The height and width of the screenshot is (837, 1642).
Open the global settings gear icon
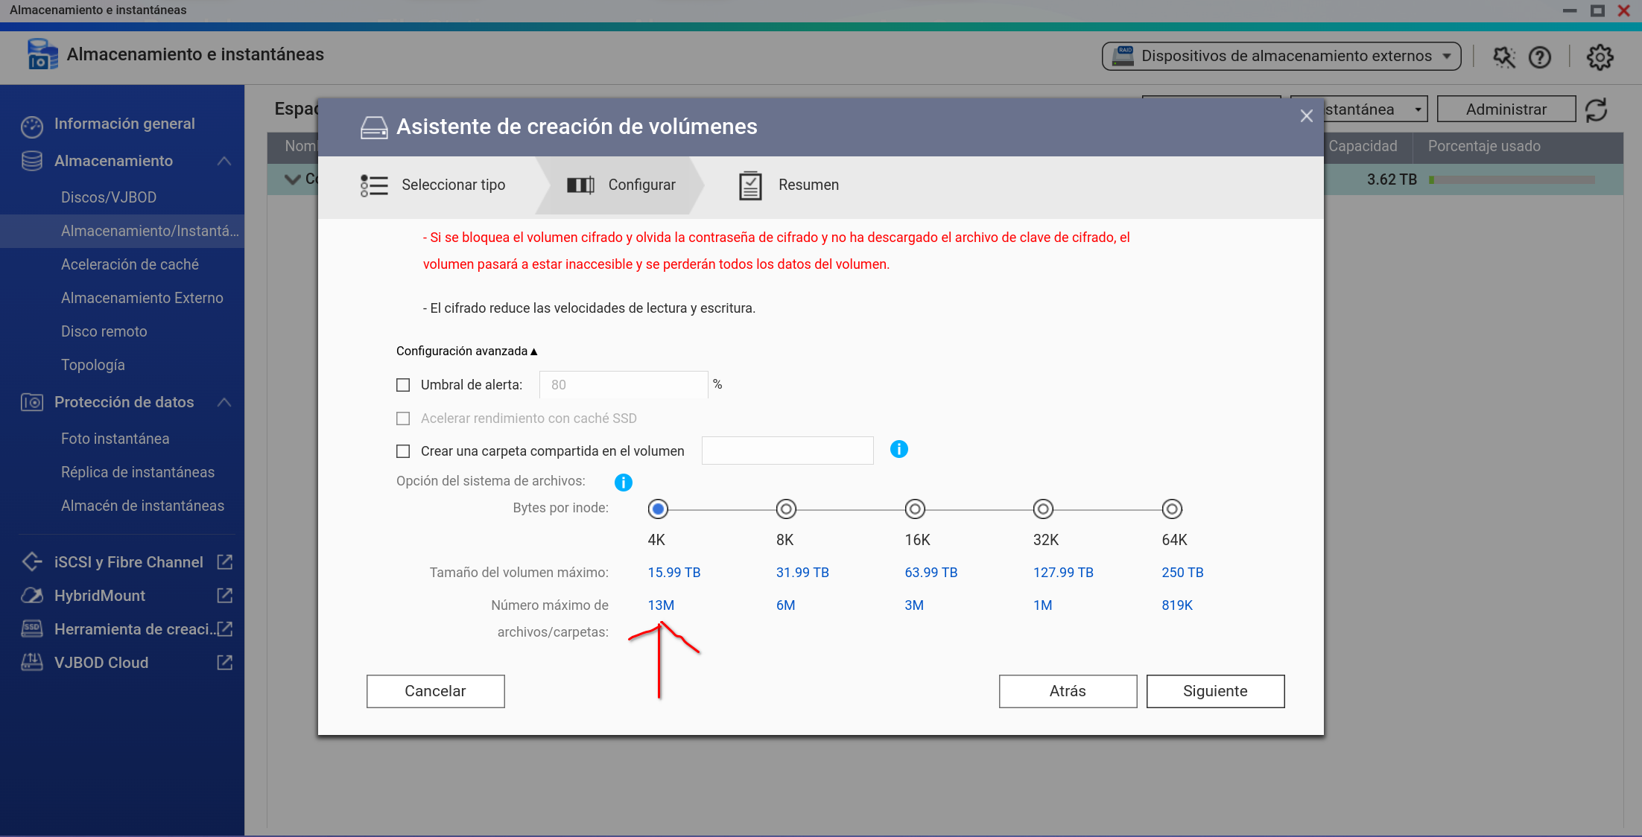(x=1599, y=57)
